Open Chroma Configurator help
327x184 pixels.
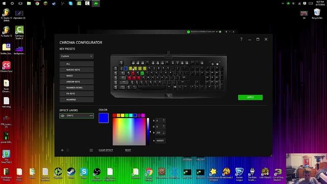point(241,39)
